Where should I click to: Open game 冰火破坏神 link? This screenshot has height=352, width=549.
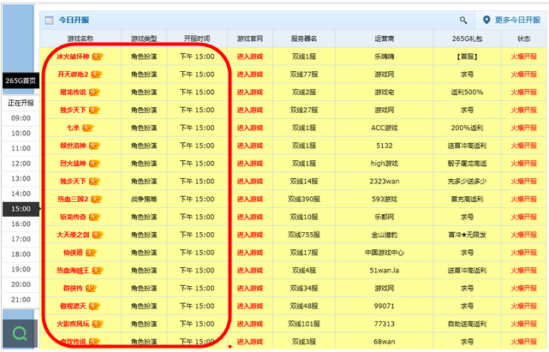[x=73, y=57]
